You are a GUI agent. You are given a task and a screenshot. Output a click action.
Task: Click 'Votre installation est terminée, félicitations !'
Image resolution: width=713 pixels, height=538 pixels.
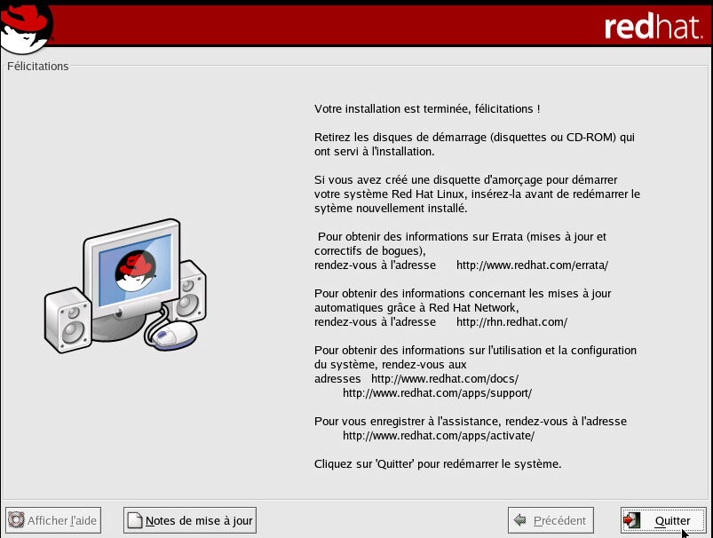coord(427,109)
